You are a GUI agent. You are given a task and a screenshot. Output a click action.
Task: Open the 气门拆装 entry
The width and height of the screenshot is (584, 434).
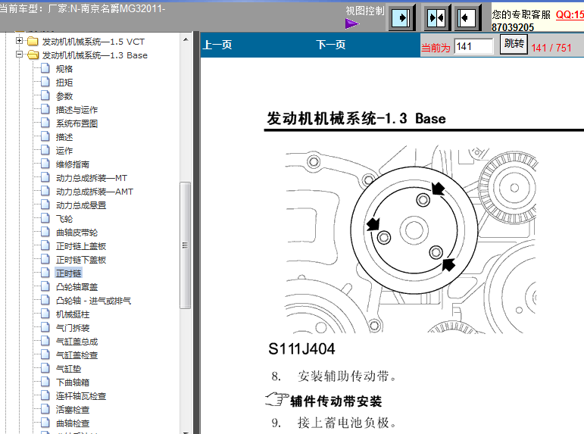coord(73,328)
